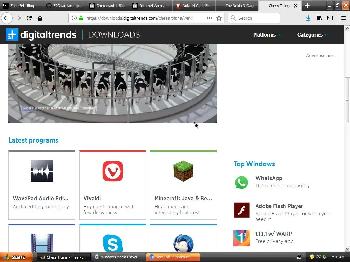
Task: Click the Vivaldi browser icon
Action: 113,171
